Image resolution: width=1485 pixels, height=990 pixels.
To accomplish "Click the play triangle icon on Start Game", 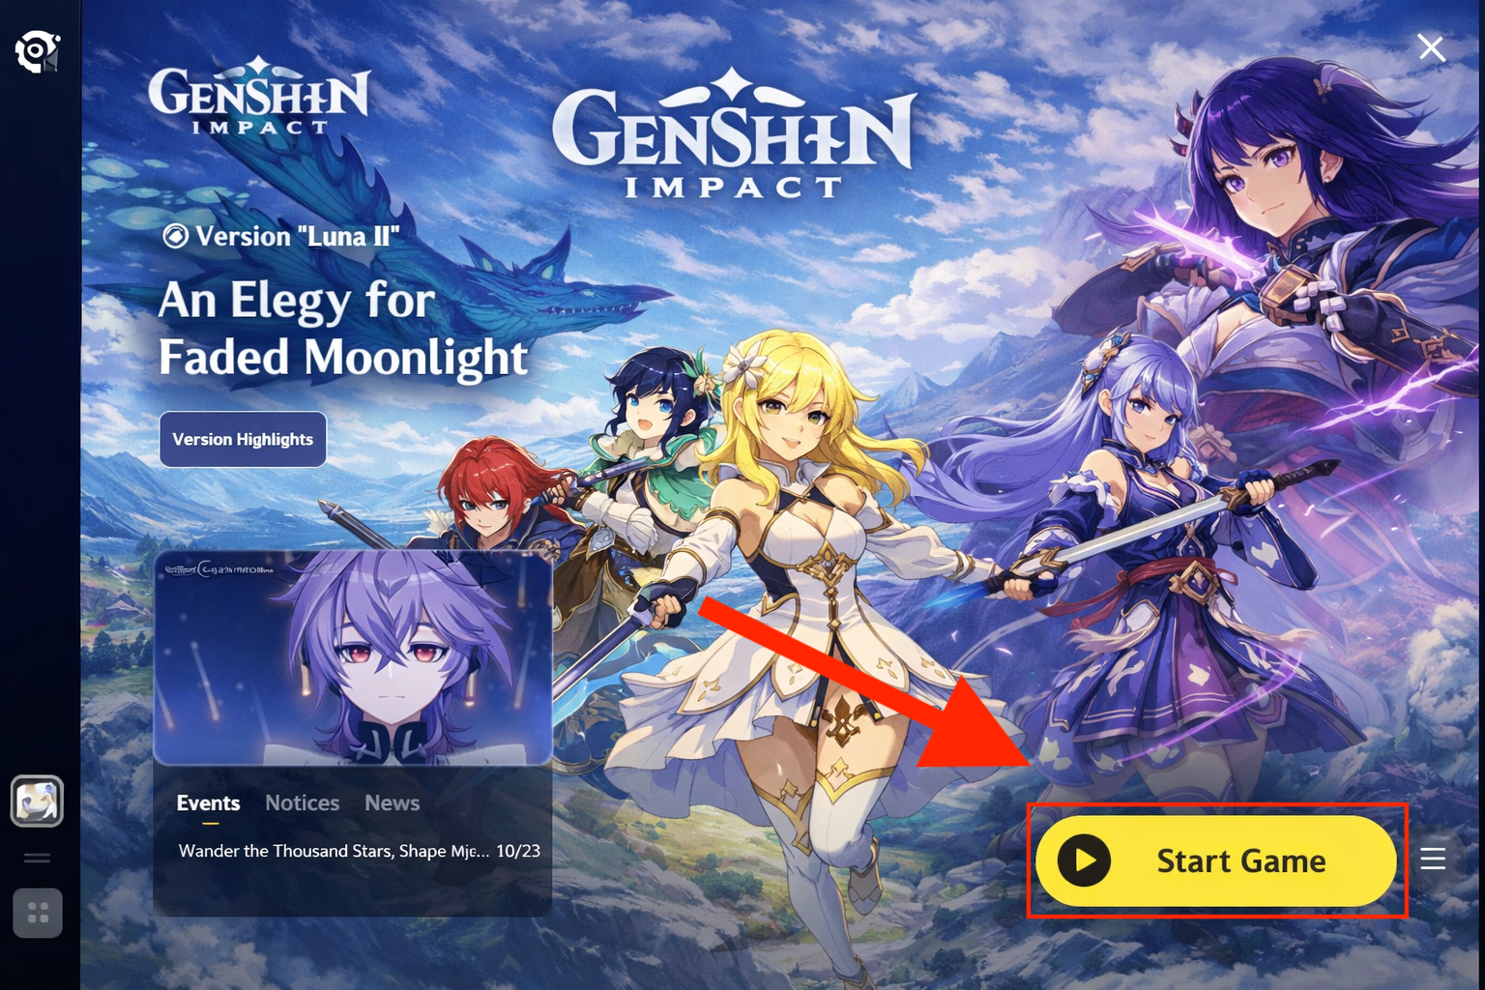I will pos(1084,860).
